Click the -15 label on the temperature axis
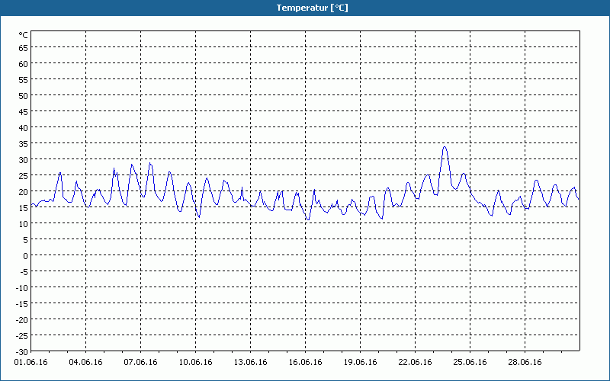Screen dimensions: 610x381 [x=21, y=303]
